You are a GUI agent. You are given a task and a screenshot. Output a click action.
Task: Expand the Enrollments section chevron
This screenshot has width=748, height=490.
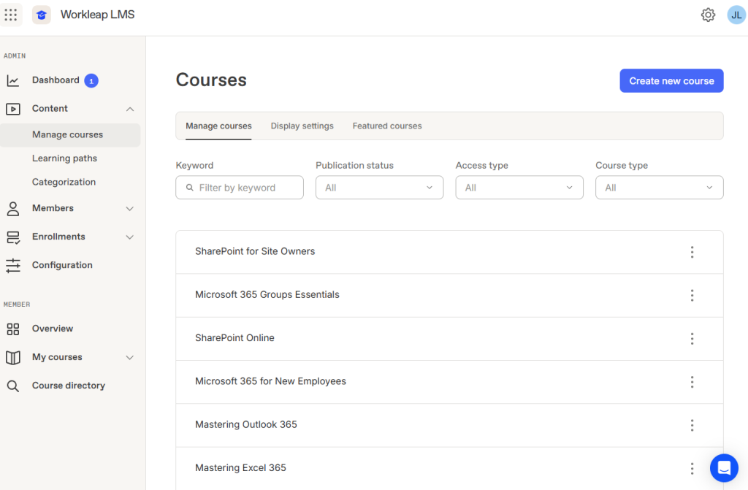(130, 237)
